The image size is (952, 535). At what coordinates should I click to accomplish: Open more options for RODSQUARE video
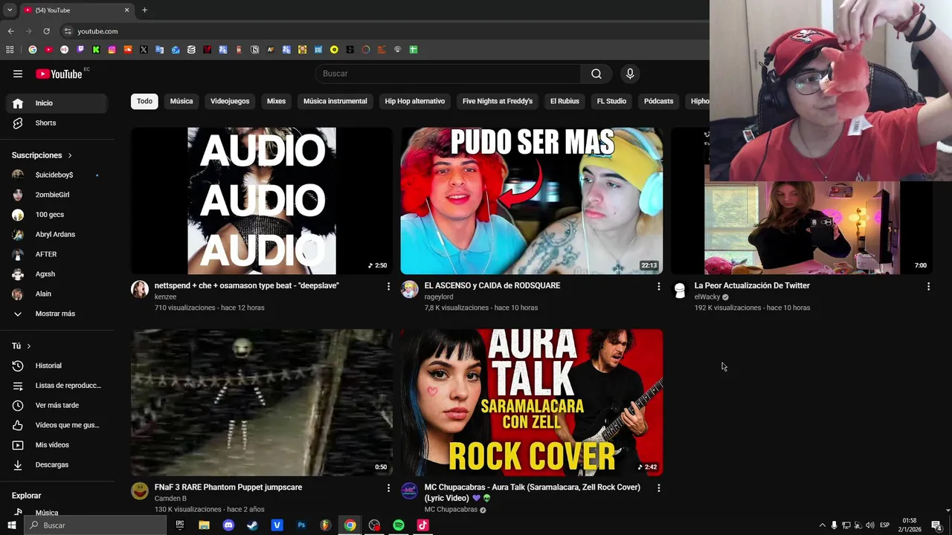[658, 286]
